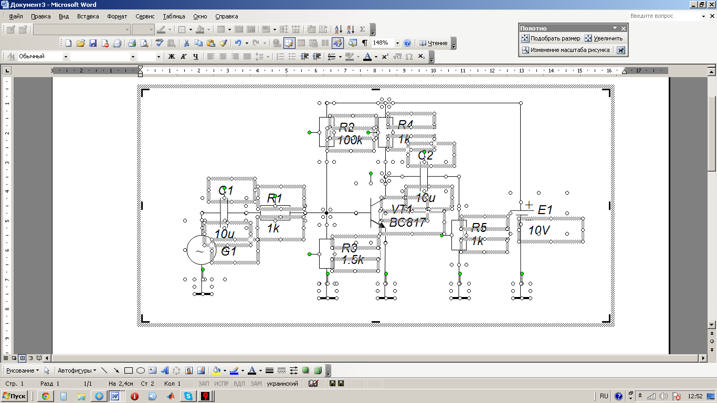Open the Полотно toolbar options arrow
The width and height of the screenshot is (717, 403).
pyautogui.click(x=615, y=28)
